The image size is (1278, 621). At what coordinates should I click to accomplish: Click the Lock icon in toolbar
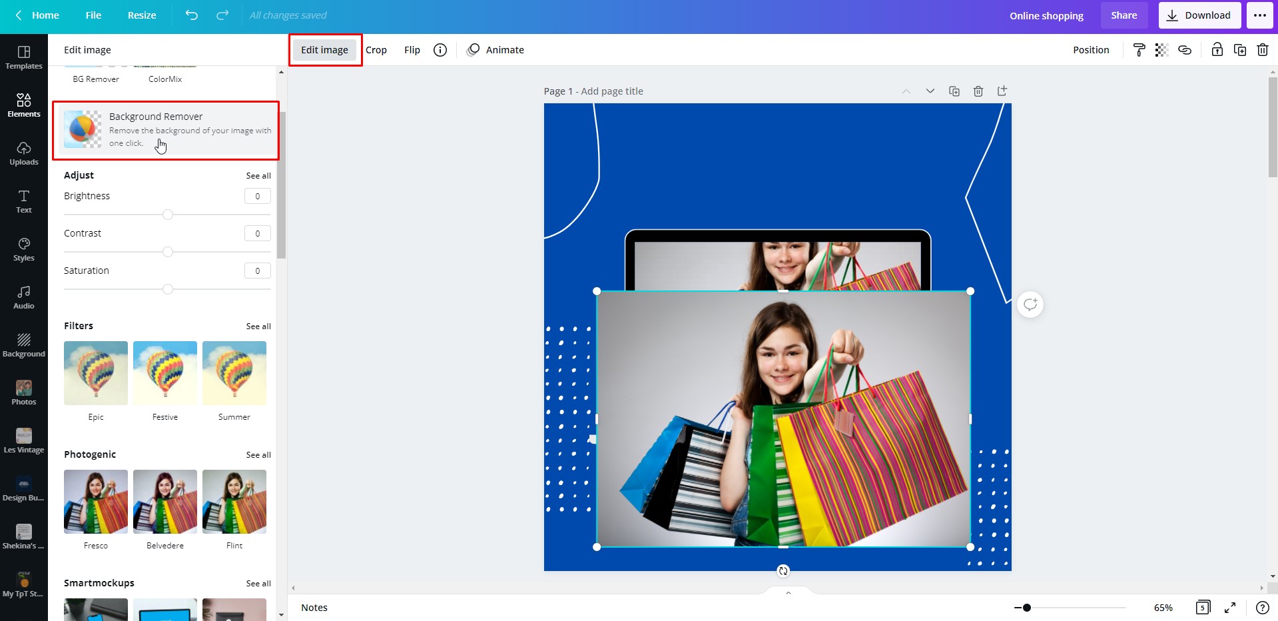(1217, 50)
